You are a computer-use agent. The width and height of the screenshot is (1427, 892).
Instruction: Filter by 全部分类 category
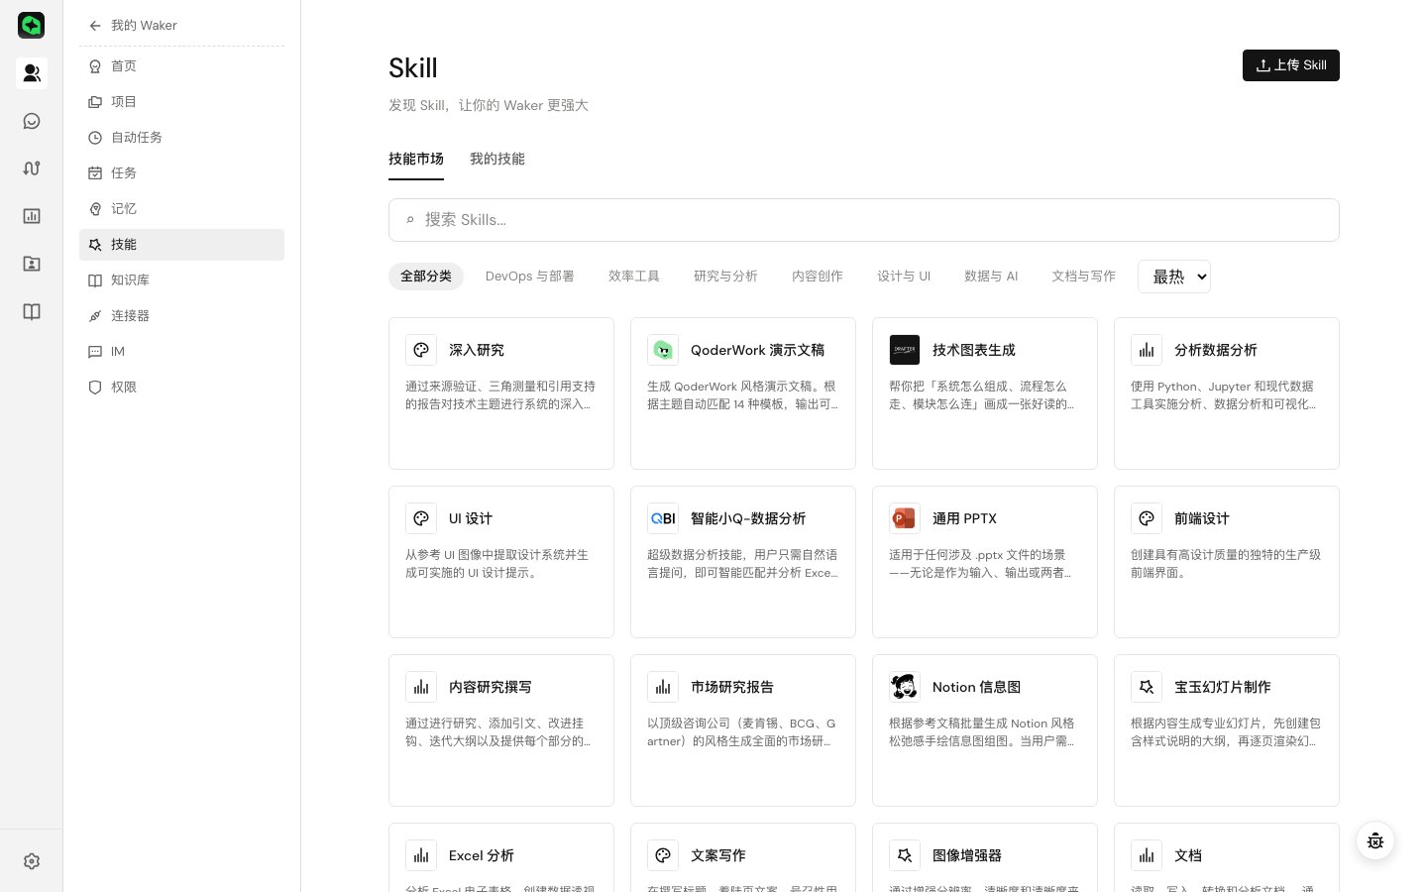[x=426, y=277]
